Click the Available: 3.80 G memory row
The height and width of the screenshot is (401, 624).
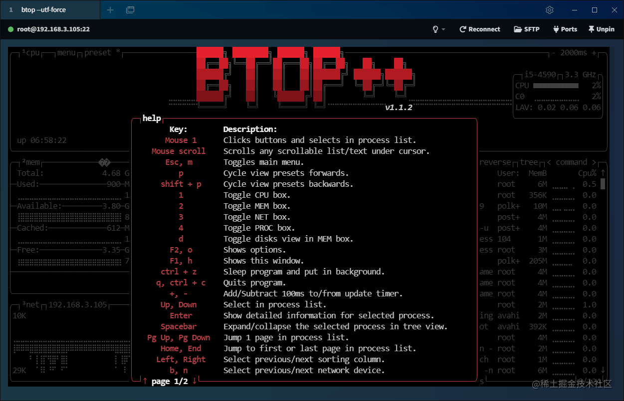coord(70,206)
